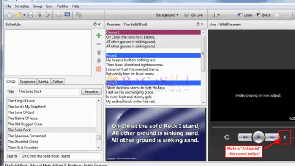295x166 pixels.
Task: Click song list scrollbar down arrow
Action: click(x=98, y=147)
